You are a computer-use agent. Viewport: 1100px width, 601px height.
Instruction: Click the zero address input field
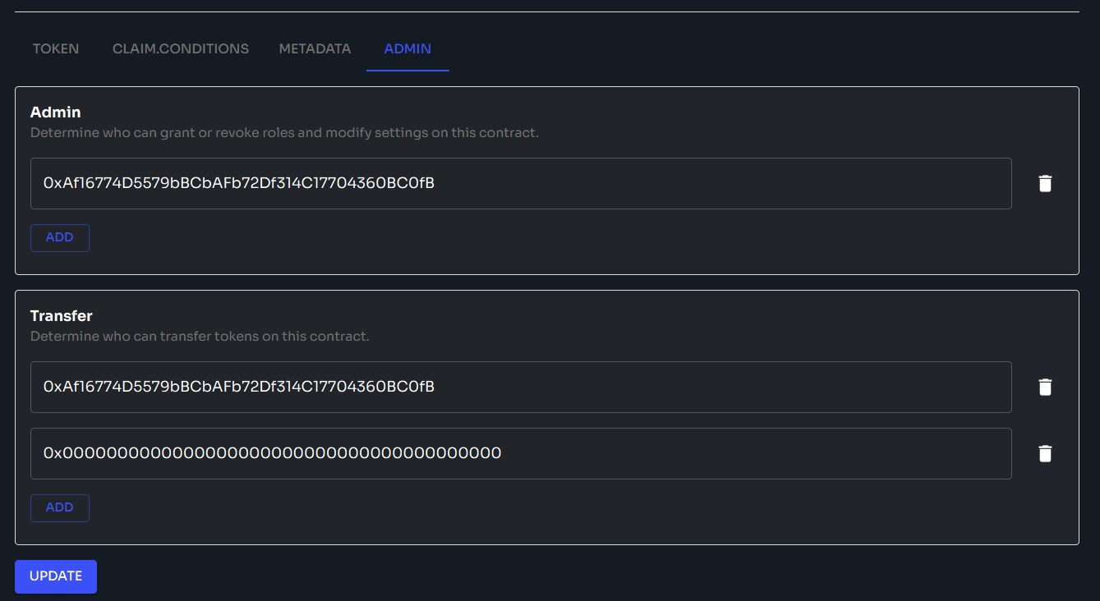click(x=521, y=453)
